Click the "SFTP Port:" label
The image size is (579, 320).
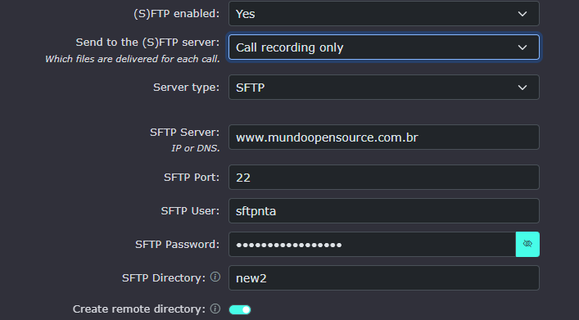(192, 178)
